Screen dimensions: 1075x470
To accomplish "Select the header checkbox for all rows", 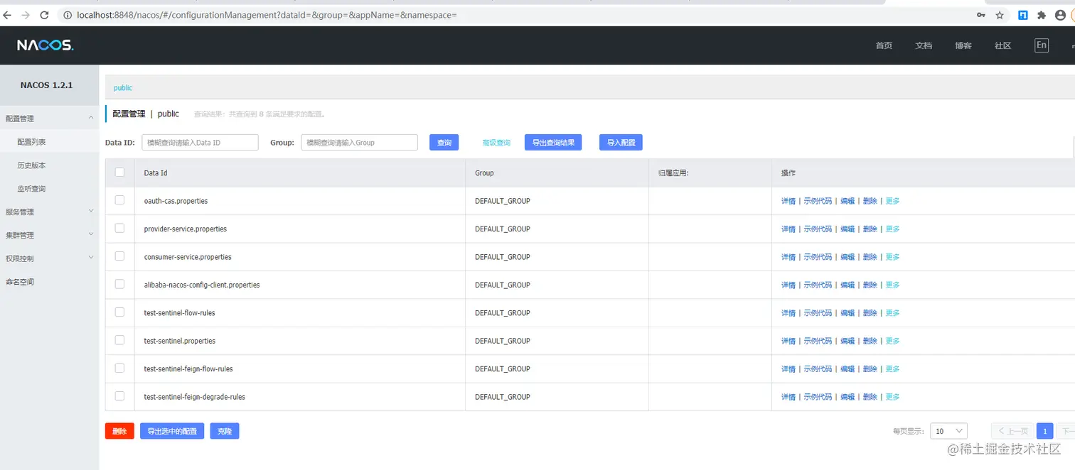I will (119, 173).
